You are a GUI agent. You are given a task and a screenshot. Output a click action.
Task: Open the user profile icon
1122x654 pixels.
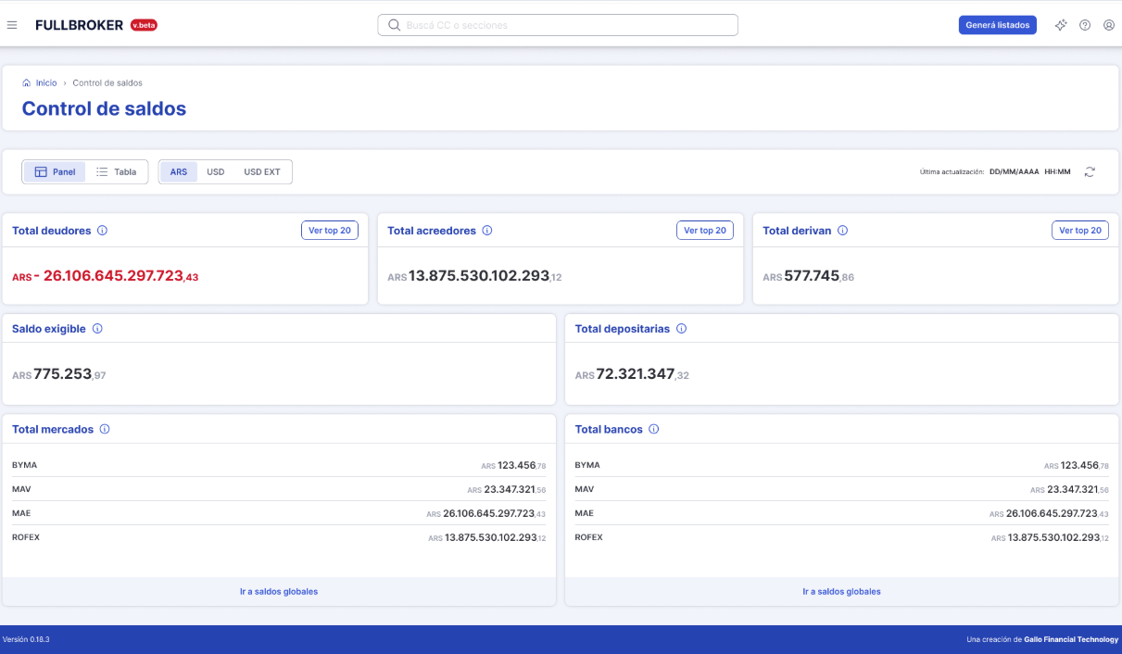(1109, 25)
